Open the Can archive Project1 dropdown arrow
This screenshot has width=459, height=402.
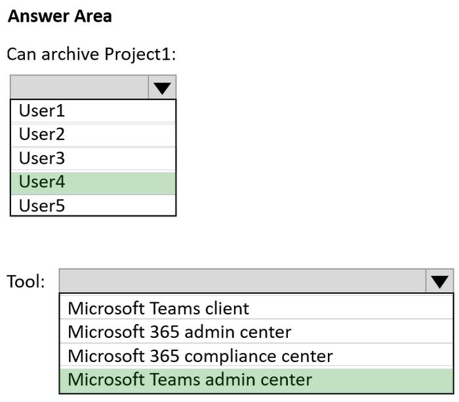click(x=162, y=87)
